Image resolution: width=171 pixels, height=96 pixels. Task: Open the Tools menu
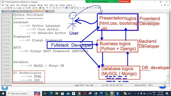(46, 5)
